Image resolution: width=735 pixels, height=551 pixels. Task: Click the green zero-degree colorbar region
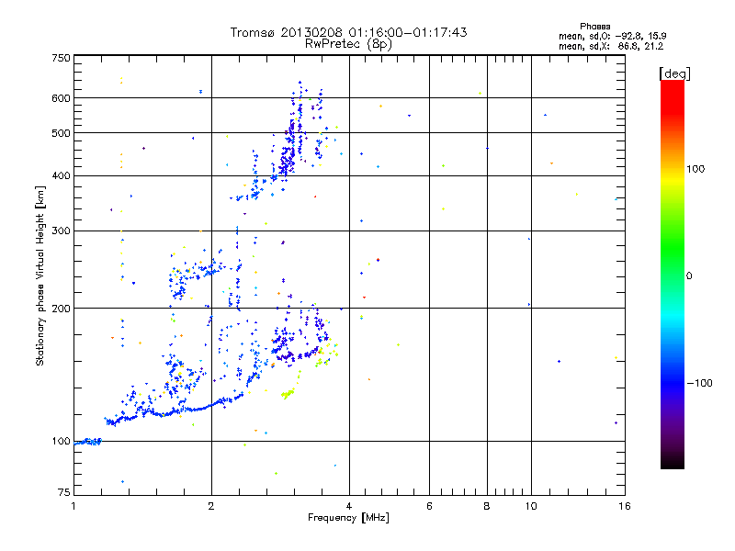tap(673, 275)
